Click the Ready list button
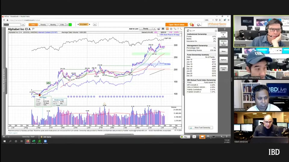Viewport: 289px width, 162px height. point(146,29)
